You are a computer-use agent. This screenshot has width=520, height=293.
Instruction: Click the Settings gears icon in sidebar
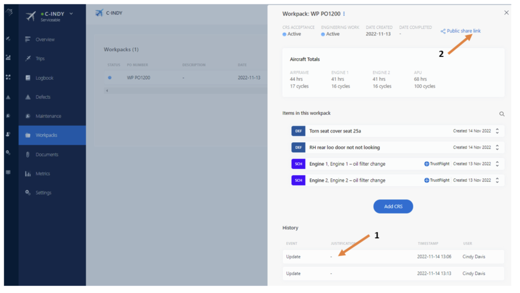[x=28, y=193]
